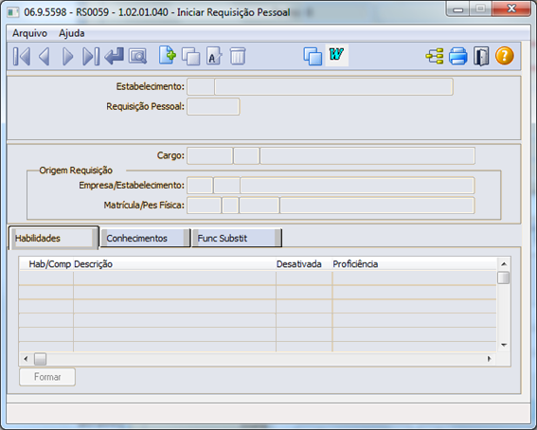Click the first Matrícula/Pes Física field

[x=204, y=206]
